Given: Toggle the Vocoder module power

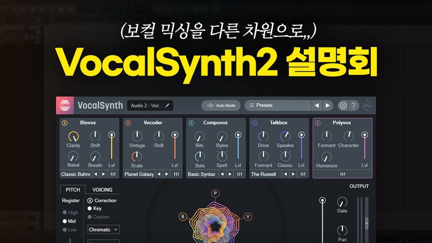Looking at the screenshot, I should click(128, 123).
